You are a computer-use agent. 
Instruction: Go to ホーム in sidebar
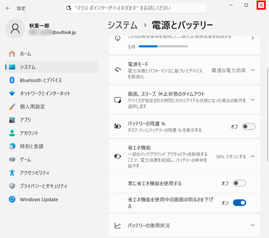[x=52, y=54]
